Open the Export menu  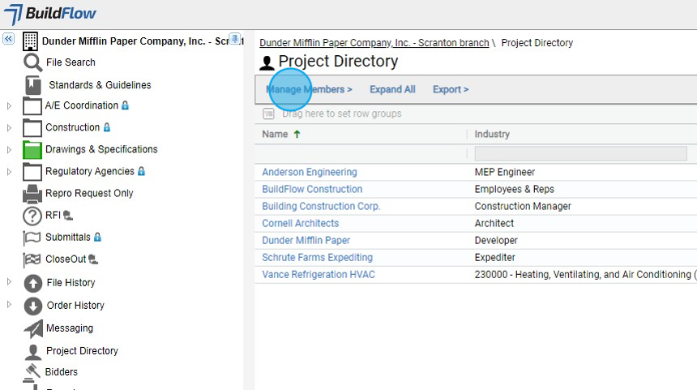pyautogui.click(x=451, y=89)
